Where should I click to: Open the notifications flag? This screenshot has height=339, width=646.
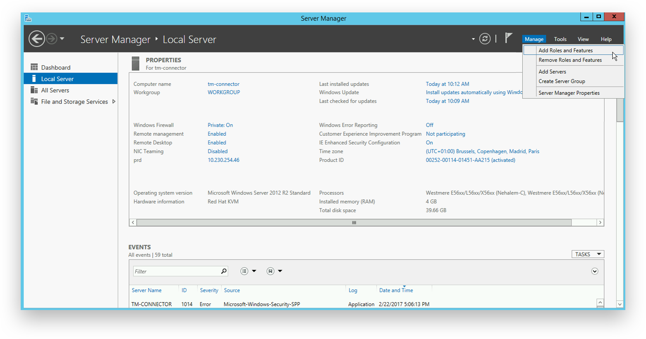tap(509, 38)
